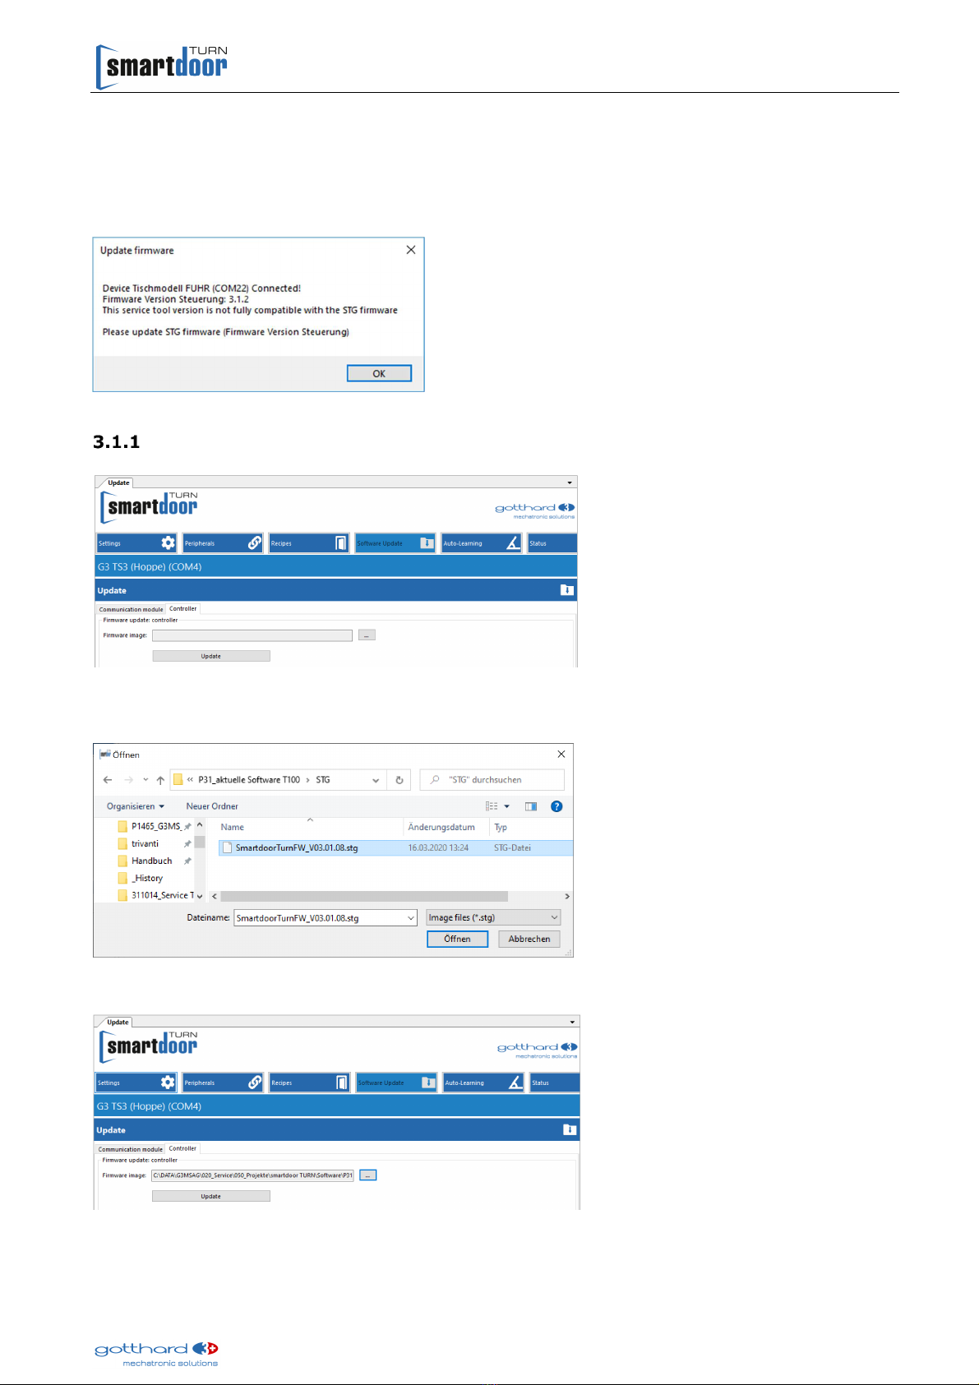Screen dimensions: 979x1385
Task: Expand address bar history chevron
Action: pyautogui.click(x=376, y=780)
